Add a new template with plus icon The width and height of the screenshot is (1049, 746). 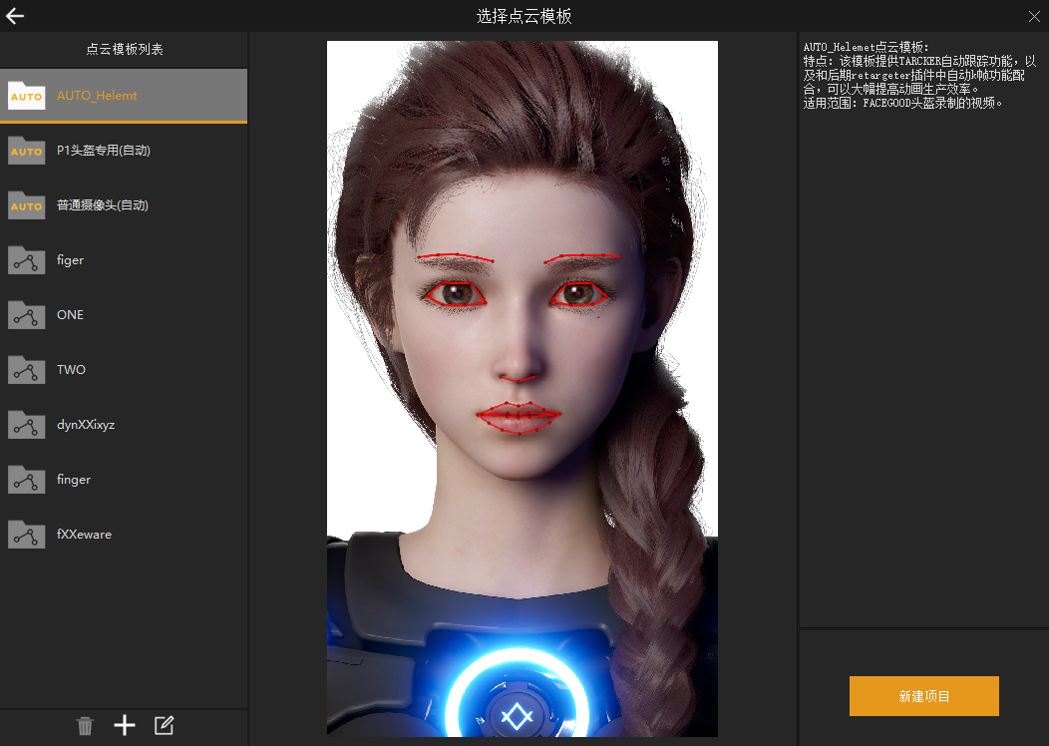point(125,725)
